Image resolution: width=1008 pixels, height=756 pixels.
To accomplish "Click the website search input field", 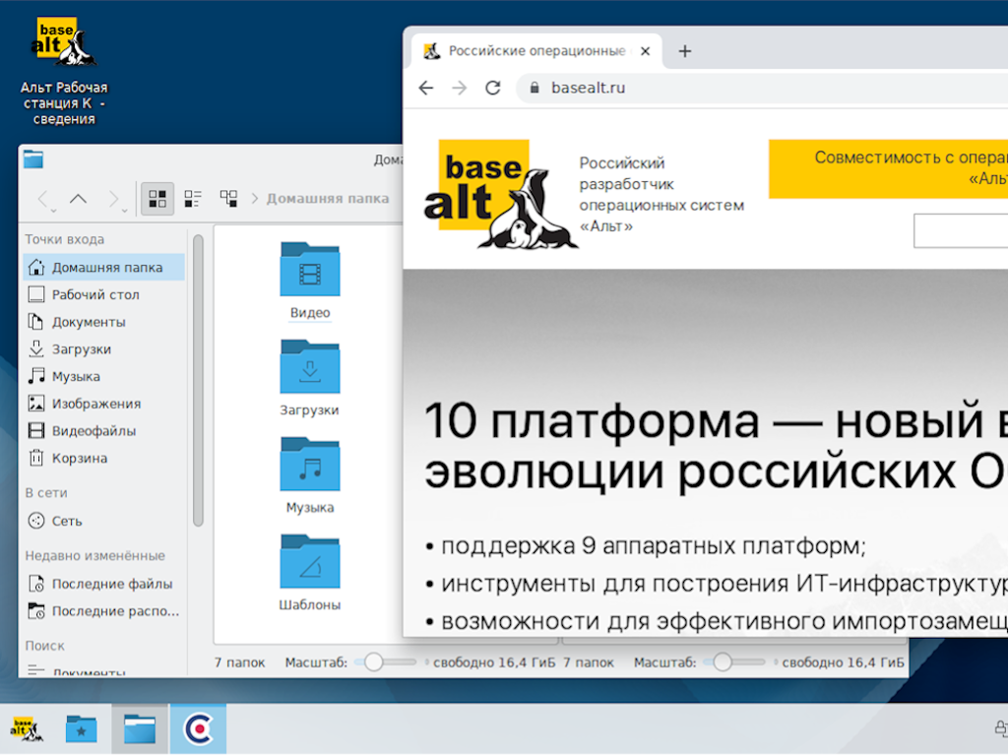I will coord(961,230).
